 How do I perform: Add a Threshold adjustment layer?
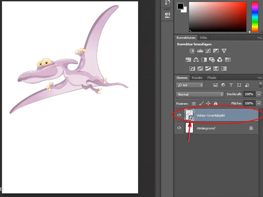coord(208,69)
